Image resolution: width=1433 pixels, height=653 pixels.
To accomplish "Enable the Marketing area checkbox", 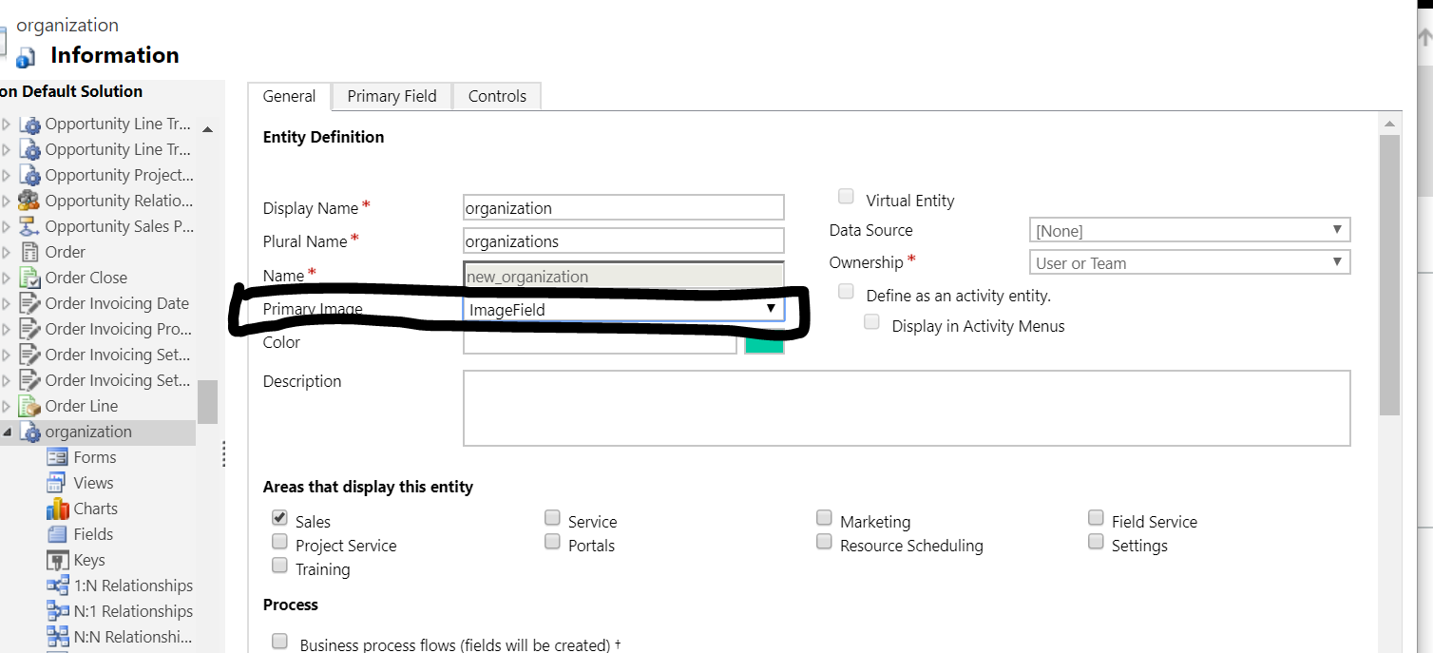I will (824, 518).
